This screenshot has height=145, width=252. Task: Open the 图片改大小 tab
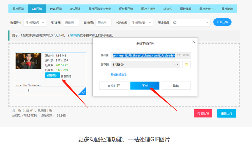pos(206,9)
